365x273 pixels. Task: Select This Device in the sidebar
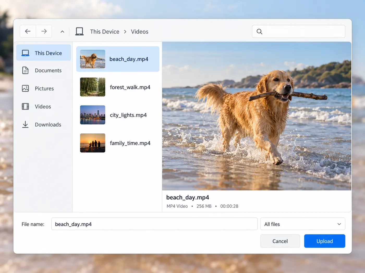tap(44, 53)
